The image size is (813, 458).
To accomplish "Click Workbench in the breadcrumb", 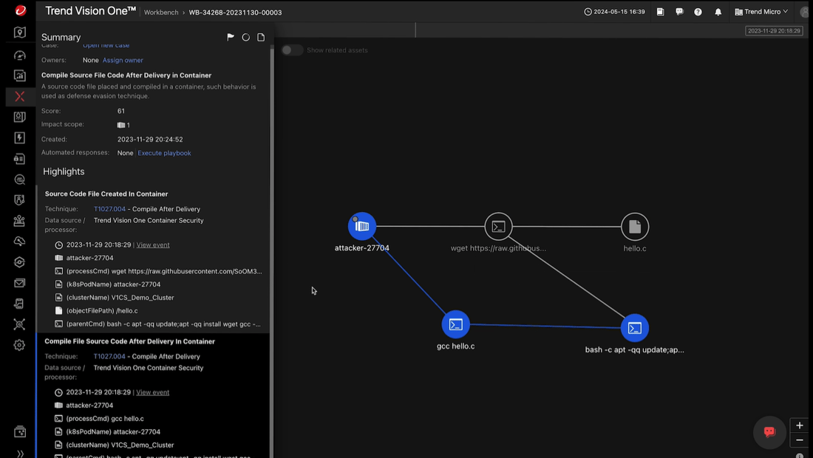I will (160, 13).
